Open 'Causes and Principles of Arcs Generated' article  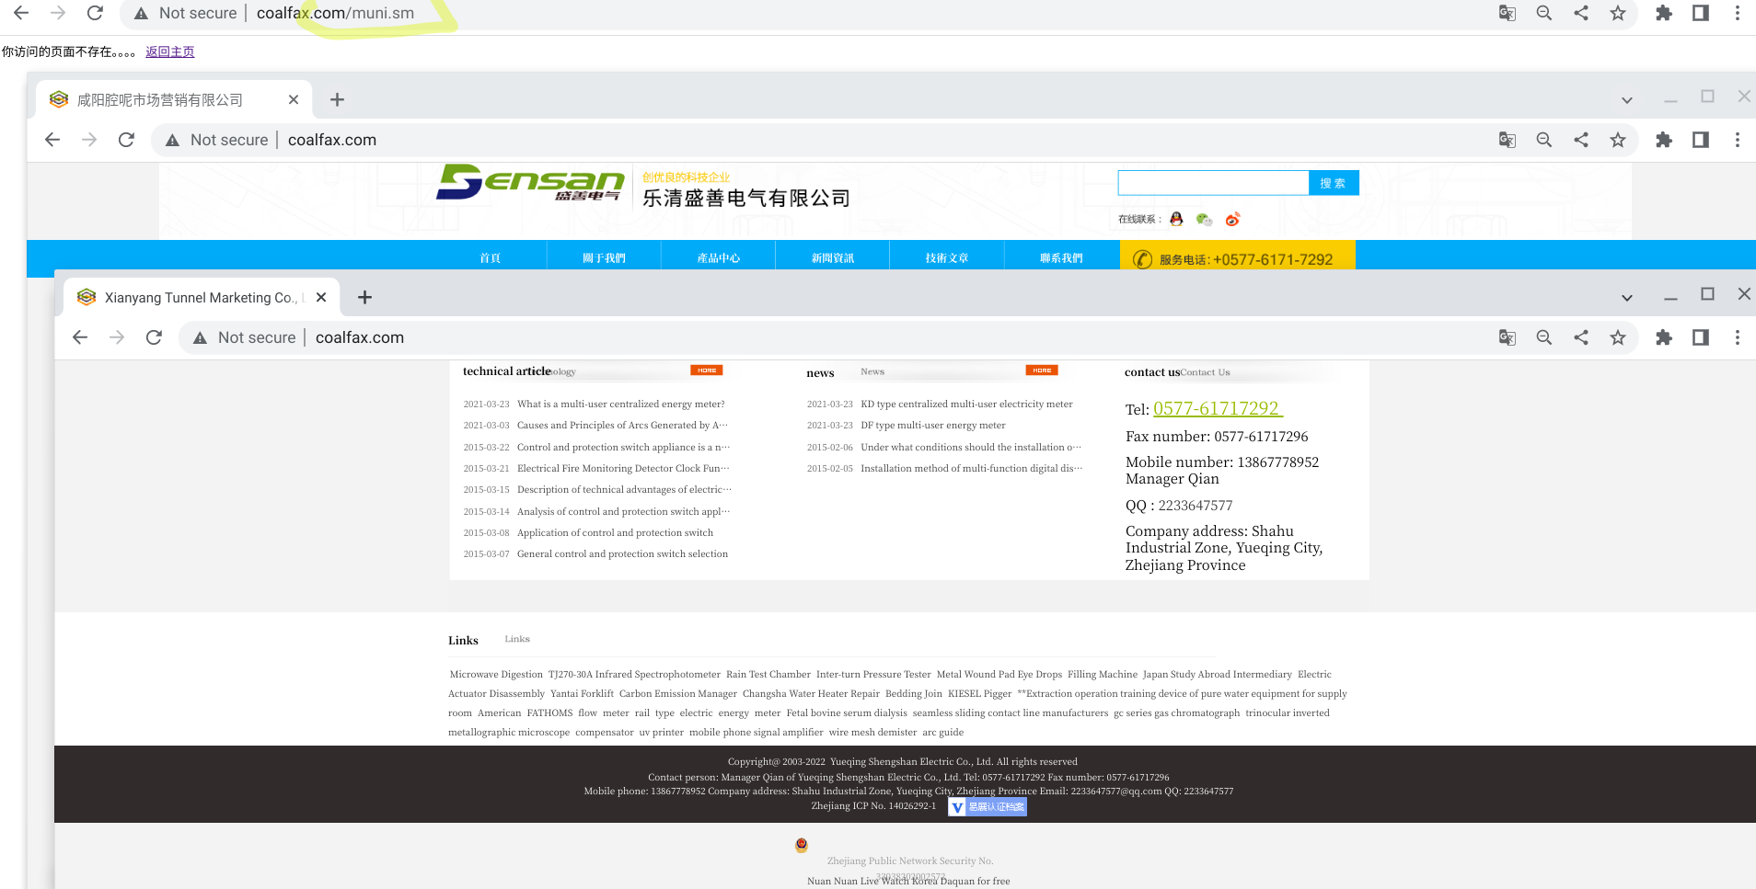[623, 425]
